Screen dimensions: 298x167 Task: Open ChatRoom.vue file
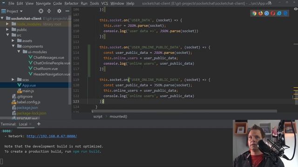[x=46, y=69]
